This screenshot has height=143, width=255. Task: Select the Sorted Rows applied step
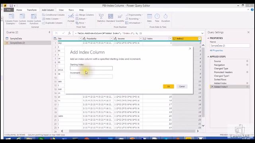click(x=220, y=79)
